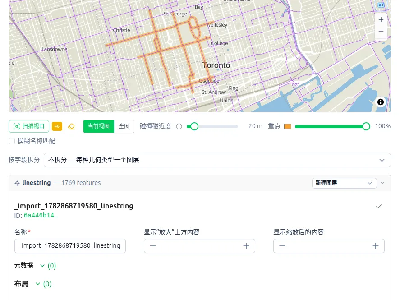The width and height of the screenshot is (400, 300).
Task: Click the language toggle icon on the map
Action: coord(381,5)
